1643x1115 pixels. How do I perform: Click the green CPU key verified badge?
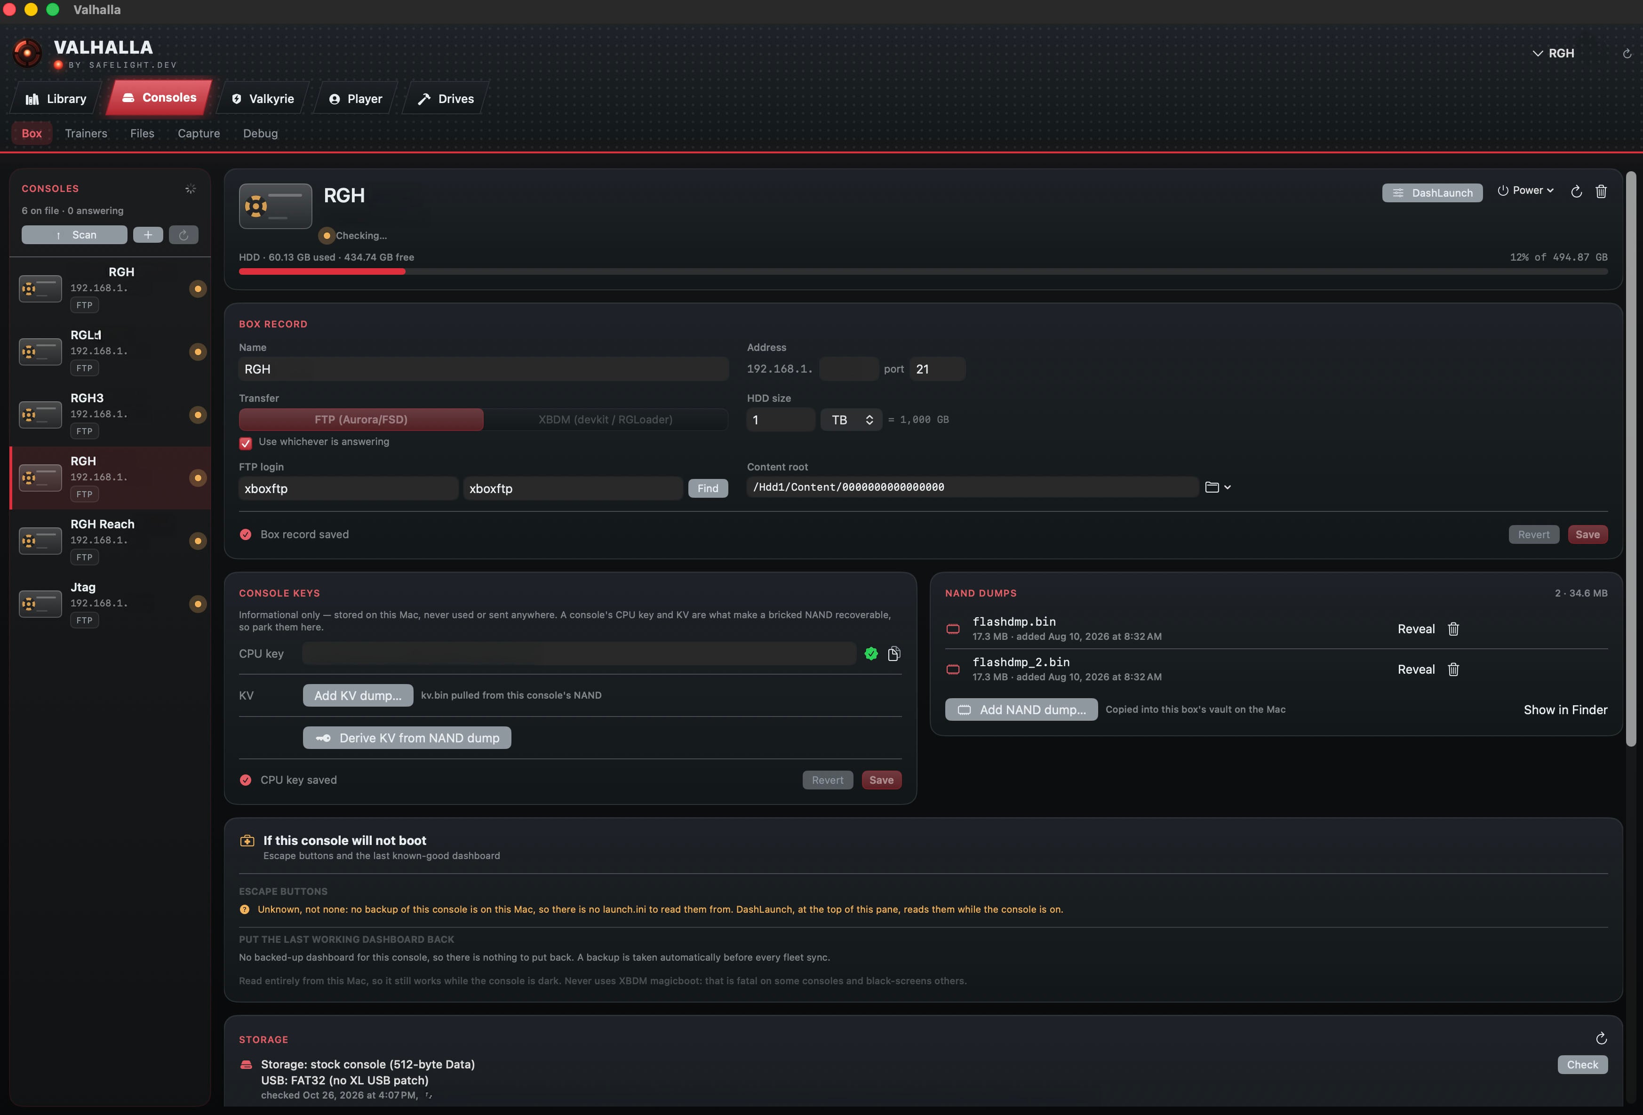tap(871, 654)
